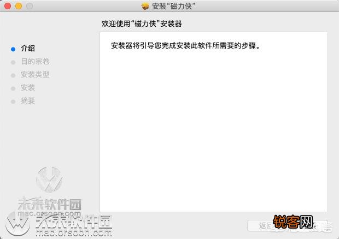Select the 摘要 step in the sidebar

click(x=28, y=101)
